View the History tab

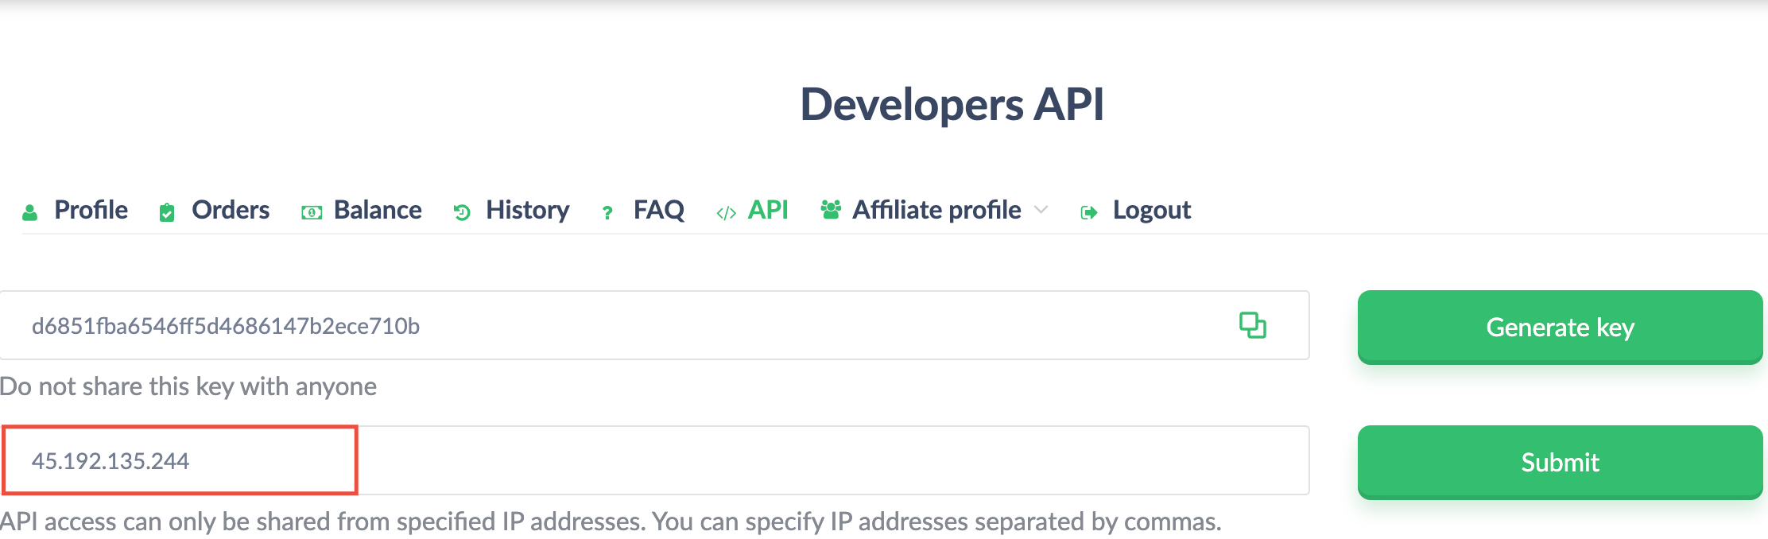point(527,210)
